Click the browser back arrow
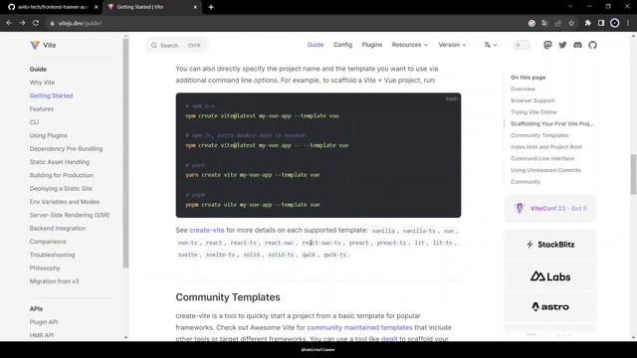Screen dimensions: 637x358 coord(9,23)
